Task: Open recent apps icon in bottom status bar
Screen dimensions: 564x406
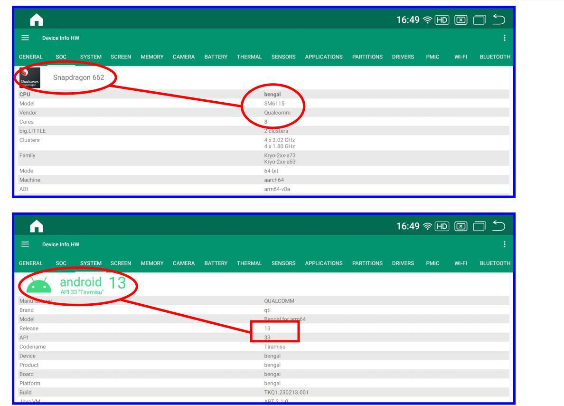Action: 479,226
